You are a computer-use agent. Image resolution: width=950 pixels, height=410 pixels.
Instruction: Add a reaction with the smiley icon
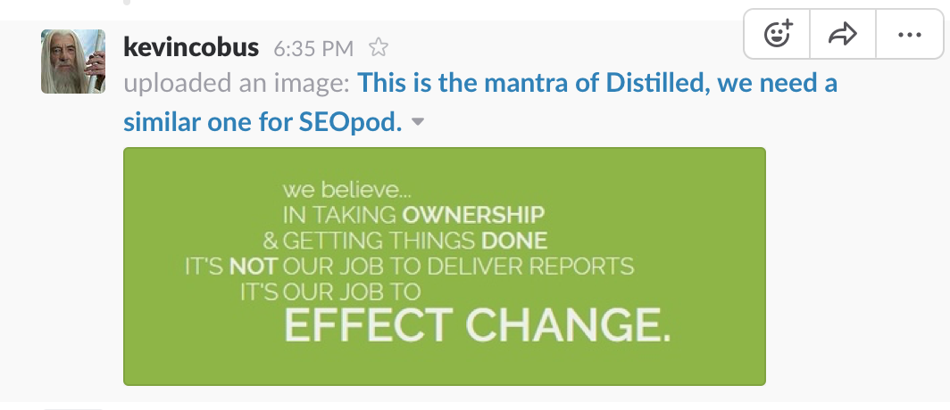[x=778, y=35]
